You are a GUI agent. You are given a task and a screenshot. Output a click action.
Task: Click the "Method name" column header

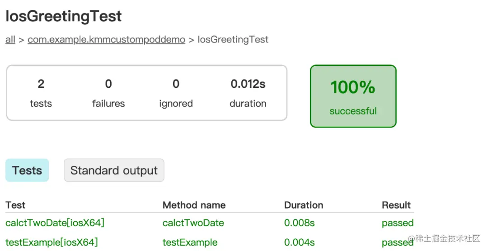194,205
